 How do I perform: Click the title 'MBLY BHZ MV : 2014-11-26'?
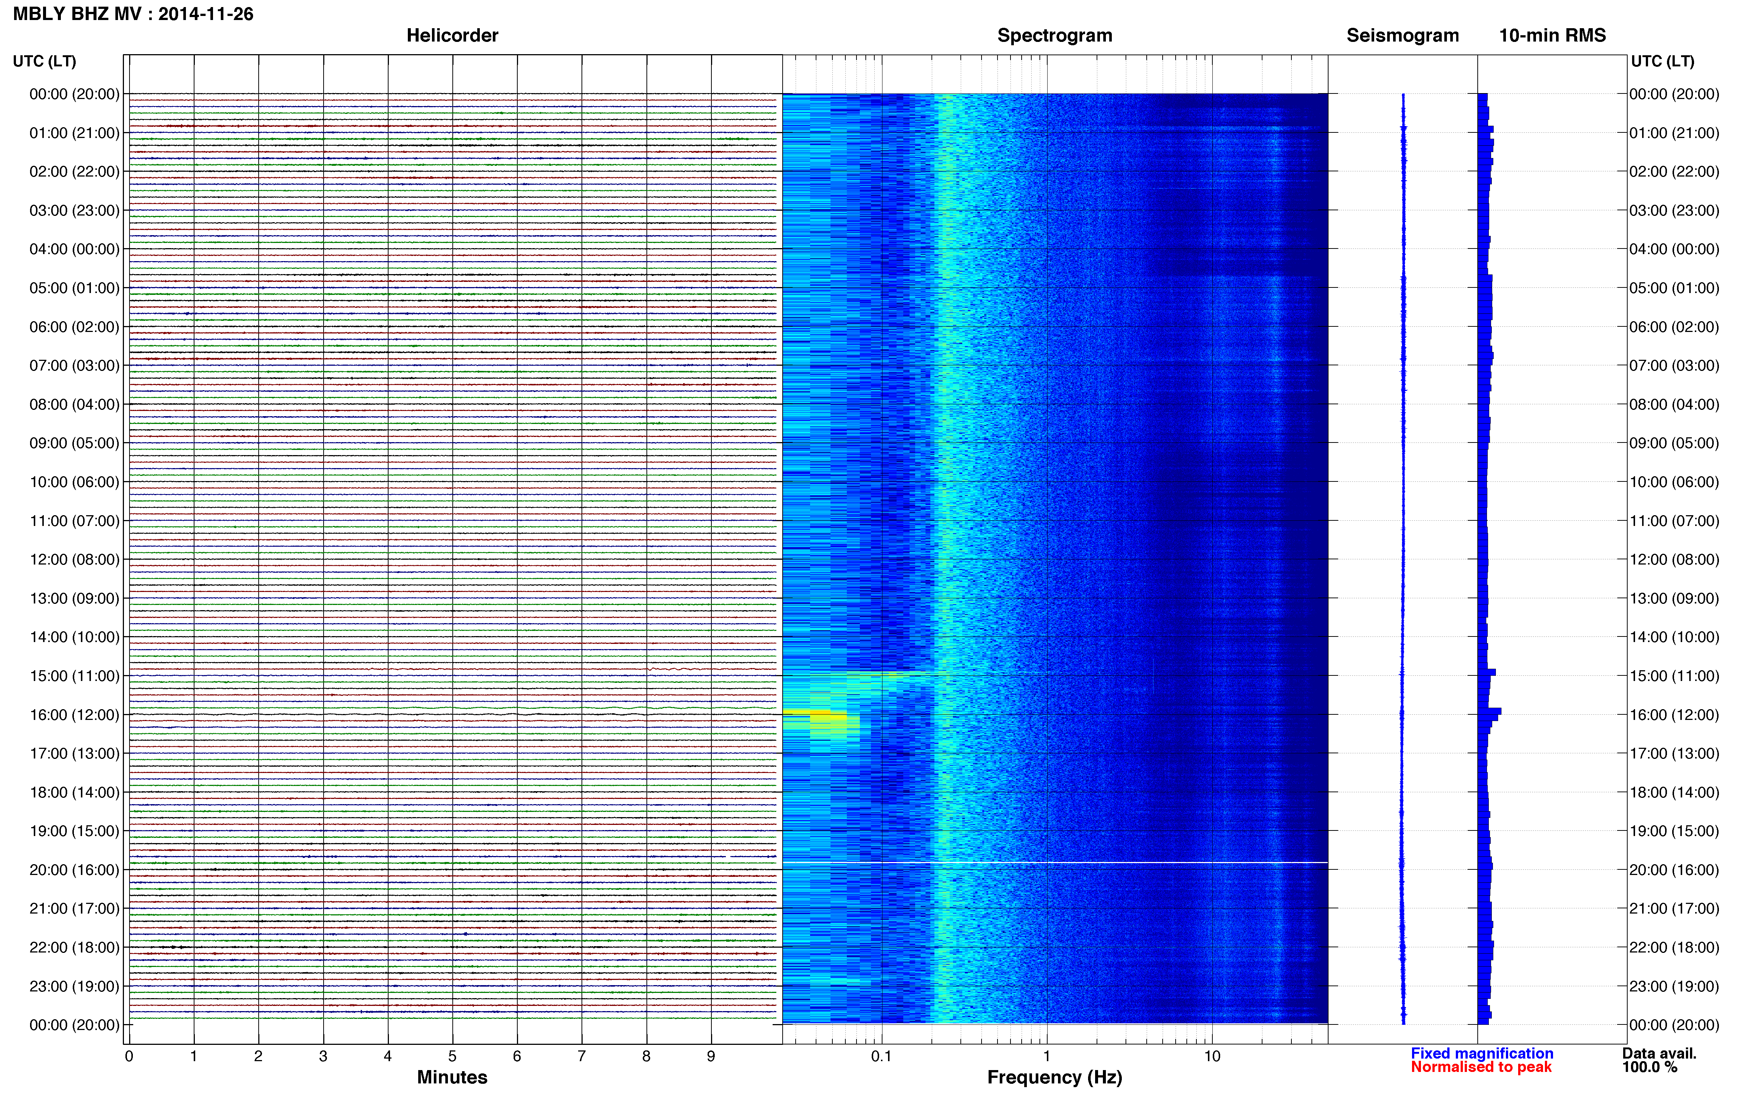133,14
